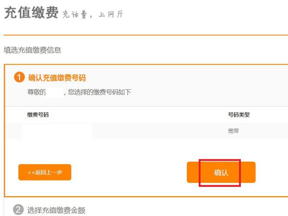Click the gray step 2 circle icon
This screenshot has height=216, width=288.
click(x=18, y=210)
